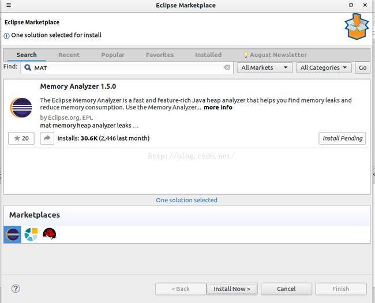Click the more info link
Viewport: 375px width, 303px height.
tap(218, 108)
